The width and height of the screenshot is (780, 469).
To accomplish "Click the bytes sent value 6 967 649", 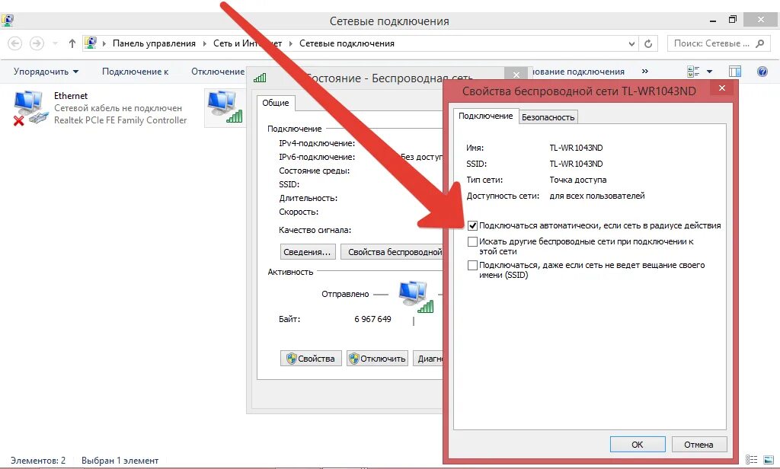I will click(372, 319).
